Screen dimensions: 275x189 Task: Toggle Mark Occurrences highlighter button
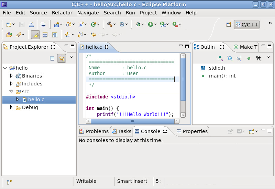(35, 35)
